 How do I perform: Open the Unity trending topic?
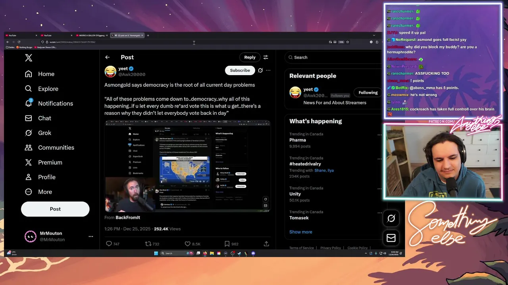pos(295,194)
